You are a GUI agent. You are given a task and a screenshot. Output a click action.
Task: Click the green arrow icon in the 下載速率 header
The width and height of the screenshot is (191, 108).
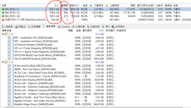pyautogui.click(x=91, y=6)
